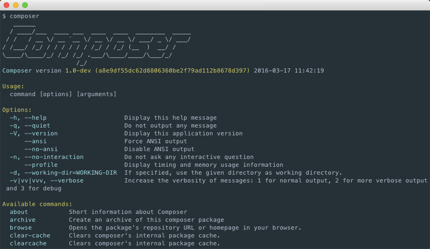
Task: Click the '--ansi' option
Action: (x=36, y=141)
